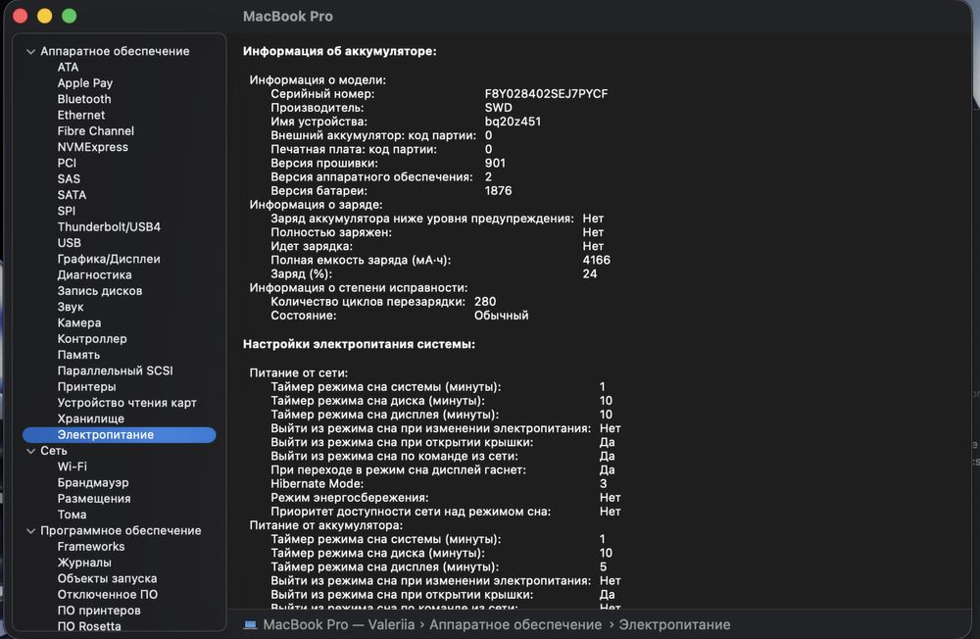The height and width of the screenshot is (639, 980).
Task: Open Графика/Дисплеи in the sidebar
Action: point(109,259)
